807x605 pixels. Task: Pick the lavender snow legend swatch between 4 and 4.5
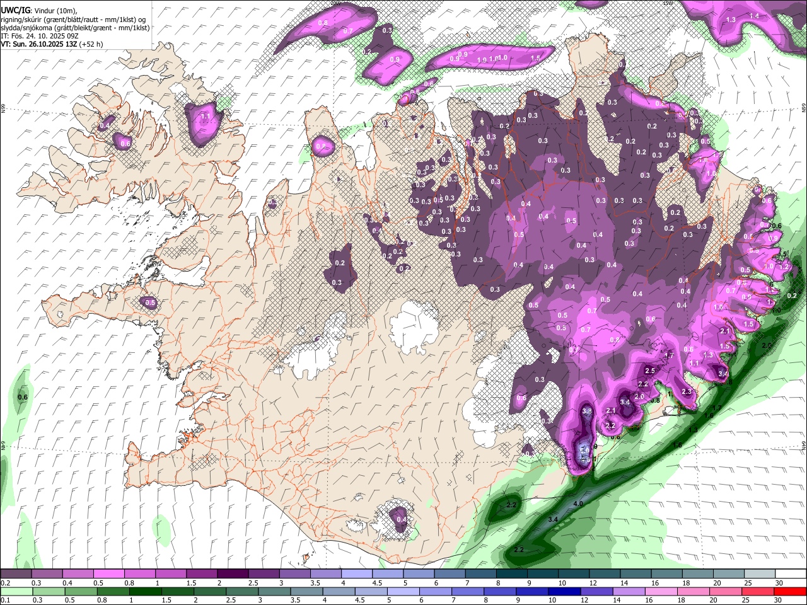click(x=357, y=573)
